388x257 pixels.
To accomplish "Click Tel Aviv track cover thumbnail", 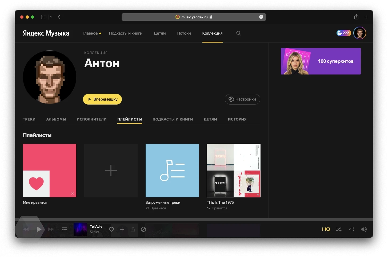I will click(80, 229).
